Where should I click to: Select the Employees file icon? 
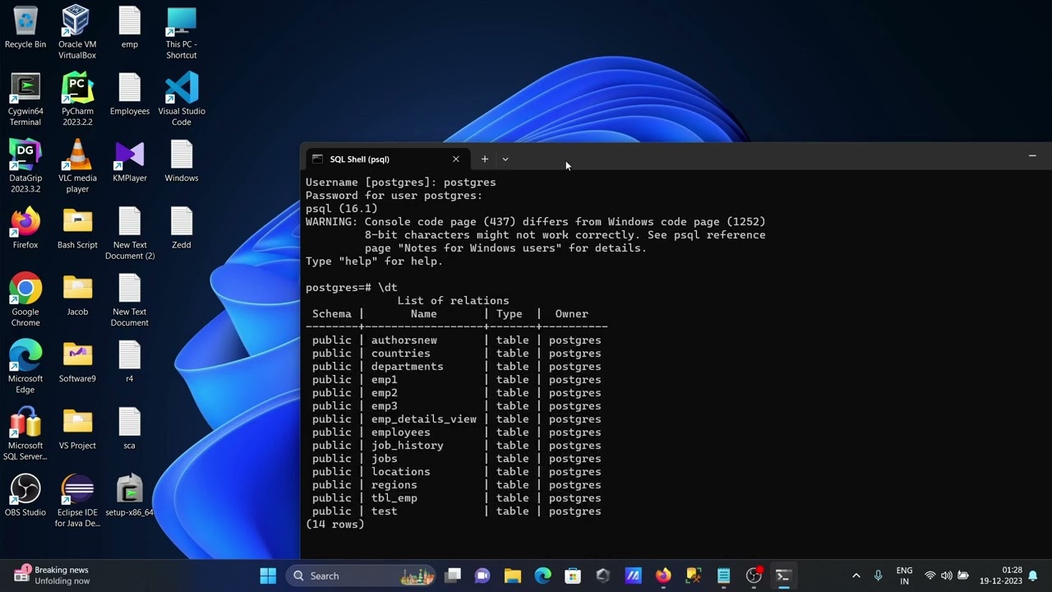point(130,95)
